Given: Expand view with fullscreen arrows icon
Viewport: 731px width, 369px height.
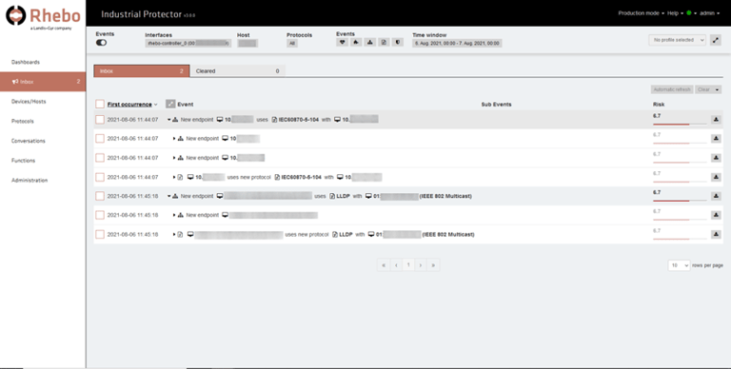Looking at the screenshot, I should [716, 40].
